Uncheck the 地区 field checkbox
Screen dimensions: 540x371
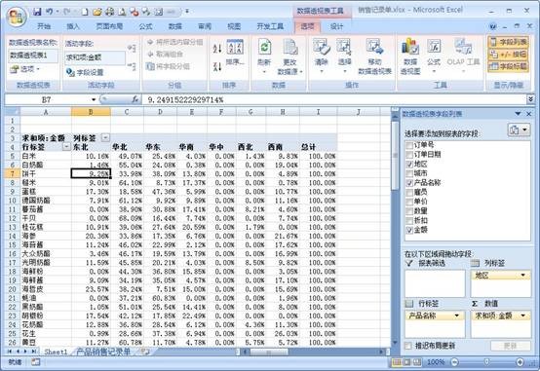pyautogui.click(x=409, y=165)
